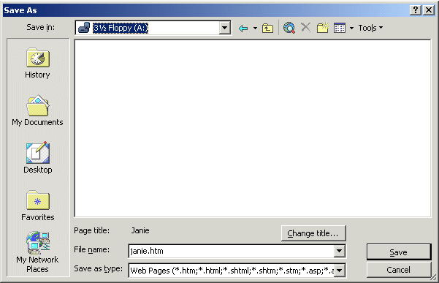Open the Back button history arrow

(x=255, y=28)
